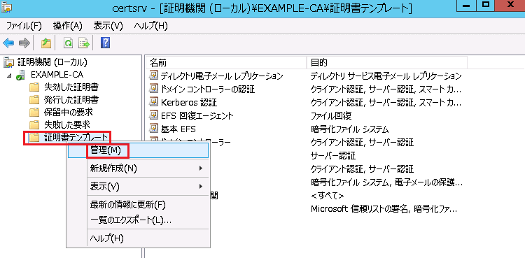The image size is (525, 258).
Task: Click the Refresh toolbar icon
Action: tap(69, 43)
